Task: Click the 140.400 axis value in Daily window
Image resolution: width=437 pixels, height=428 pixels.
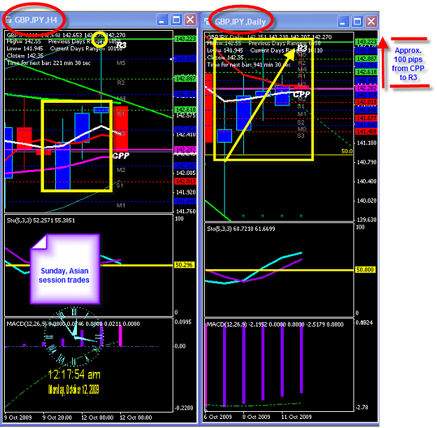Action: point(367,182)
